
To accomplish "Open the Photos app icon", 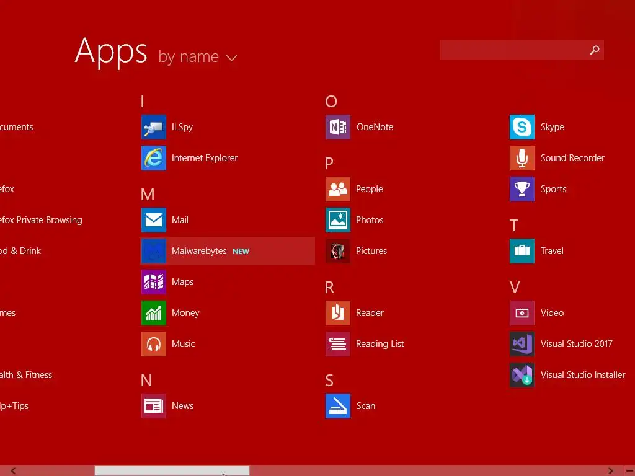I will pos(338,220).
